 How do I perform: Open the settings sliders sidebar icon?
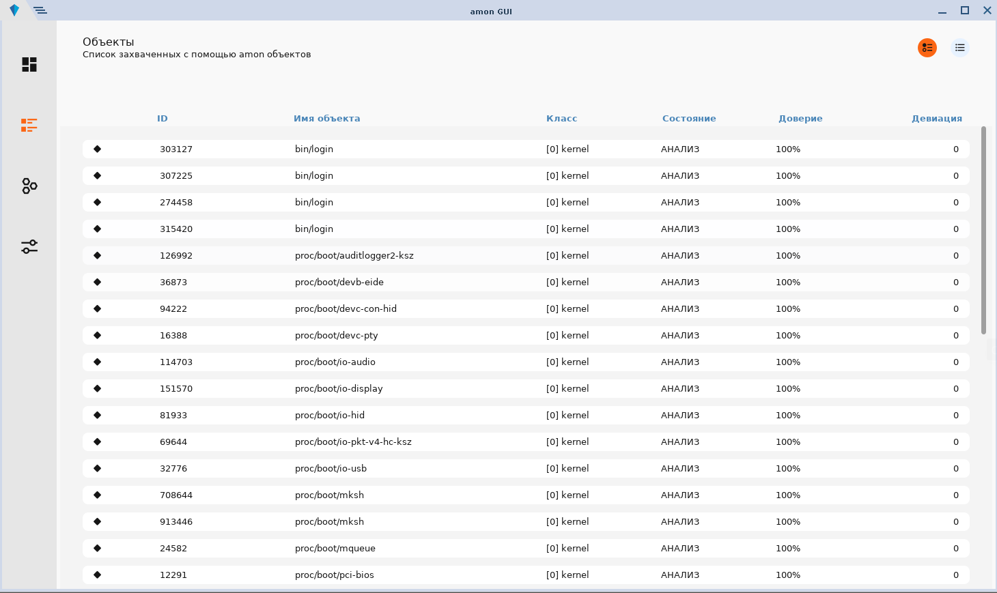(x=29, y=246)
